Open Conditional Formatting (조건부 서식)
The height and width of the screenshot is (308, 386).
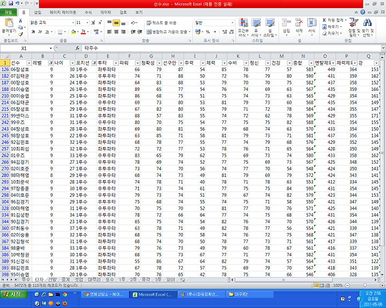click(x=243, y=27)
